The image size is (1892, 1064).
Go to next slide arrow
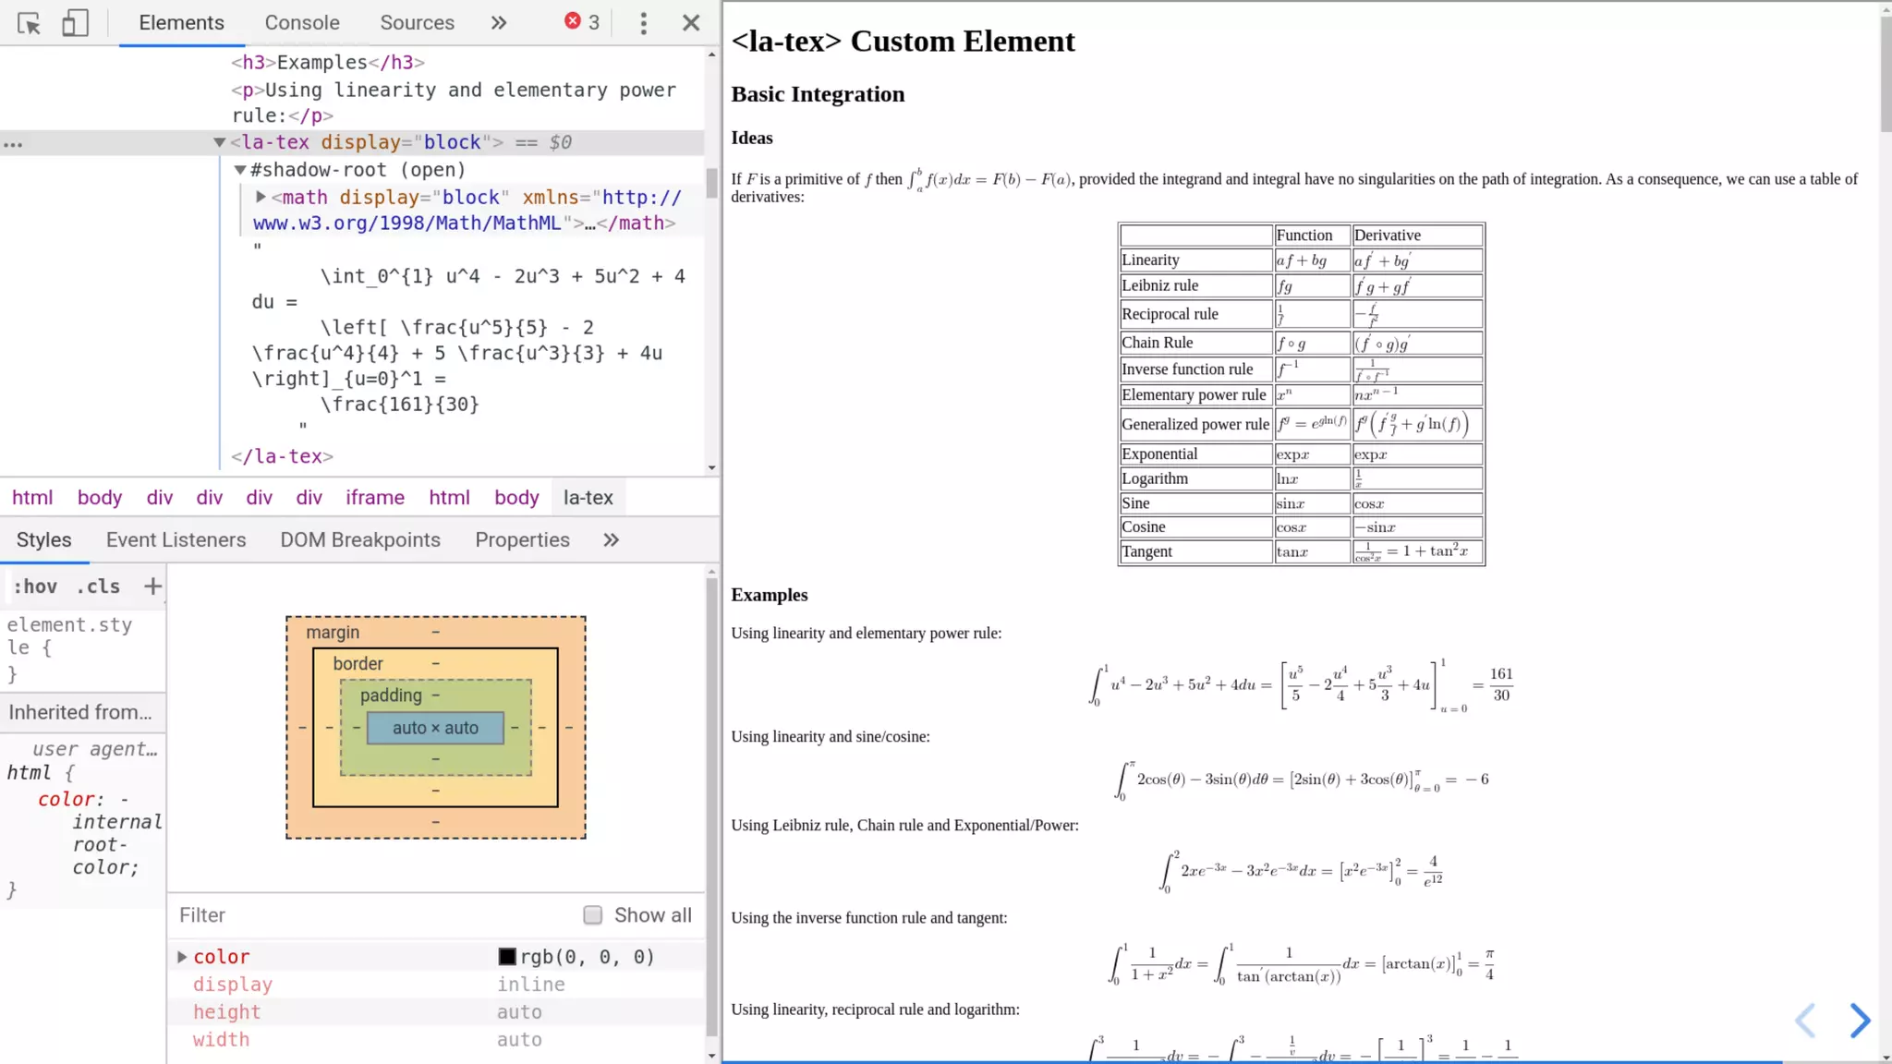pyautogui.click(x=1860, y=1021)
